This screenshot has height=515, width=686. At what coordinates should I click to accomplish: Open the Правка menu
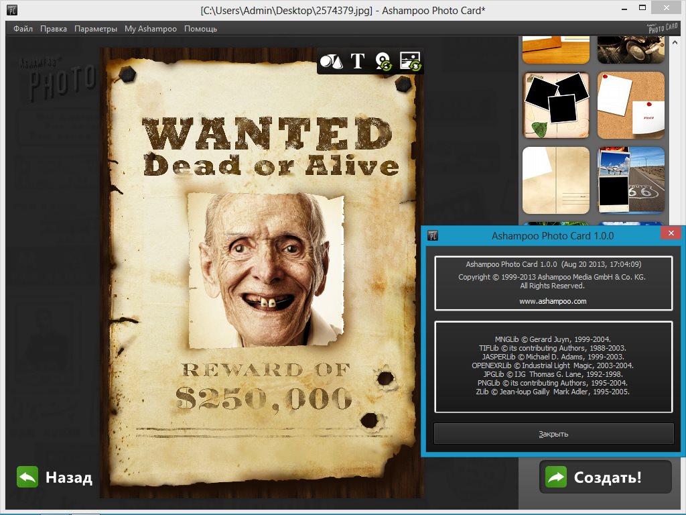(54, 29)
